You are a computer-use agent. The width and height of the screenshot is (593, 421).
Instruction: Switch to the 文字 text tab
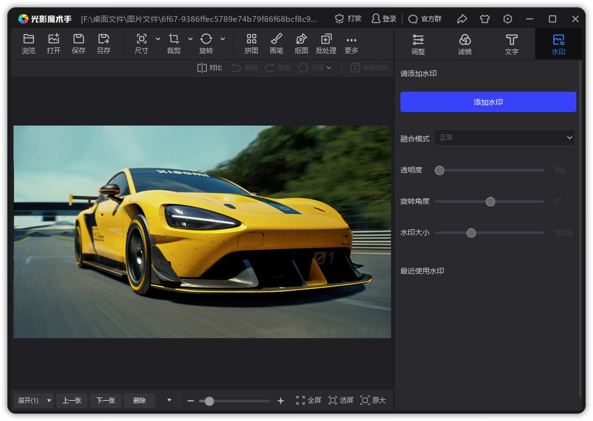coord(512,44)
